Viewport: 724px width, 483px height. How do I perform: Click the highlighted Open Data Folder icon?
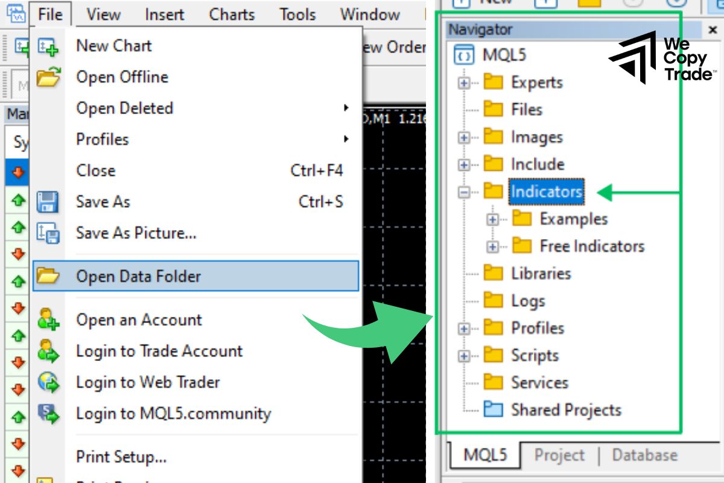click(x=47, y=275)
